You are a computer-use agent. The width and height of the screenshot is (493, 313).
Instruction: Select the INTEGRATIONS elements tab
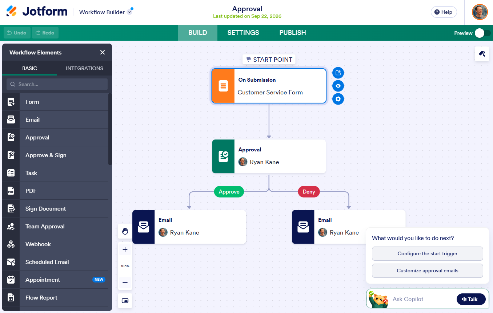click(84, 68)
